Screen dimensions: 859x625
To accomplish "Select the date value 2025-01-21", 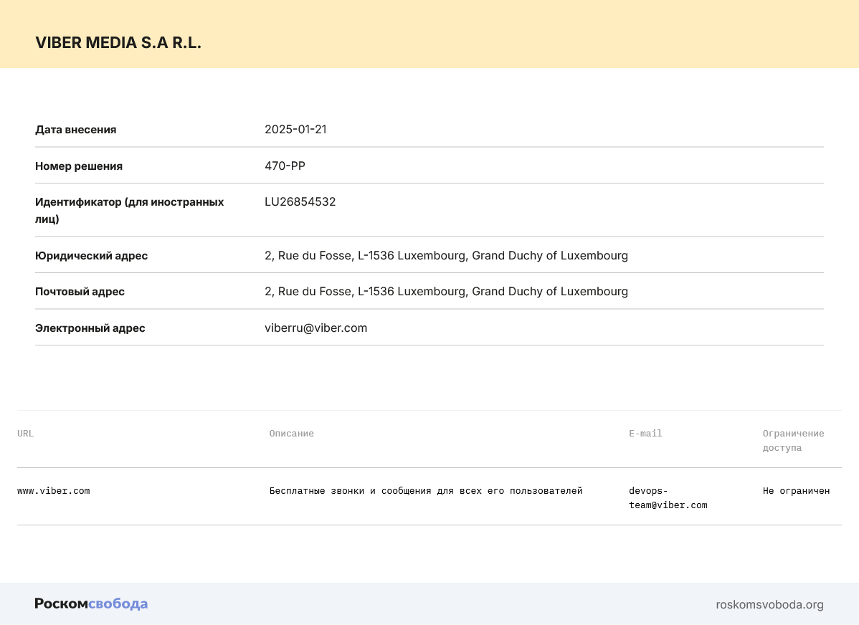I will pos(295,129).
